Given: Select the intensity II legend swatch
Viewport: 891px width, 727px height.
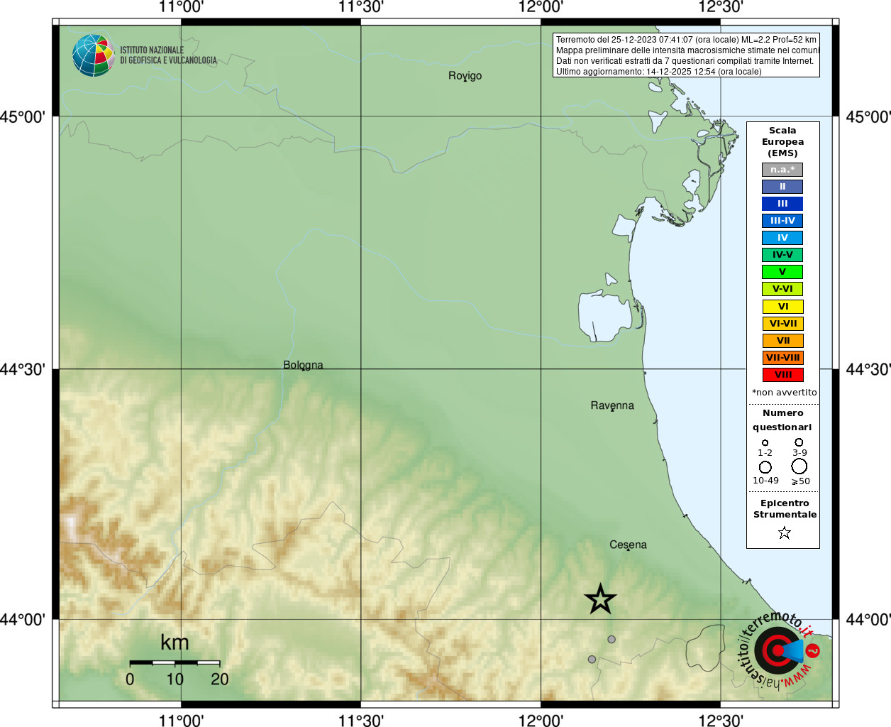Looking at the screenshot, I should tap(782, 187).
